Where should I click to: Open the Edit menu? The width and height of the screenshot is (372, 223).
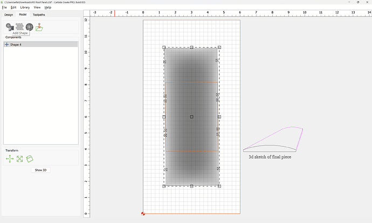pyautogui.click(x=13, y=8)
